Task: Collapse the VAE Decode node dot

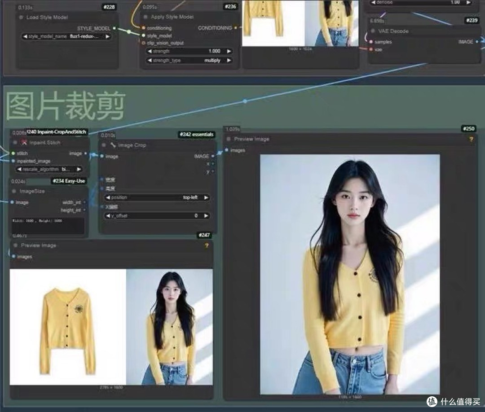Action: pyautogui.click(x=373, y=31)
